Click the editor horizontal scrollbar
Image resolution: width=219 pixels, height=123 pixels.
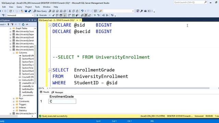pos(130,88)
